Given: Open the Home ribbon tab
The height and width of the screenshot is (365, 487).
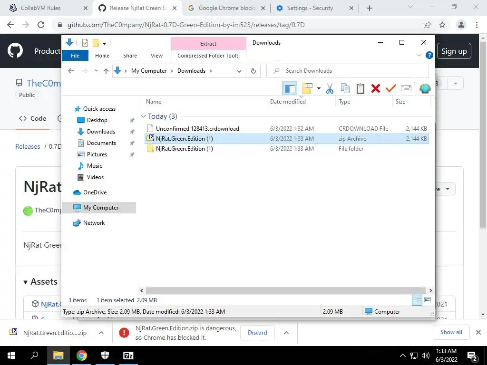Looking at the screenshot, I should click(x=102, y=56).
